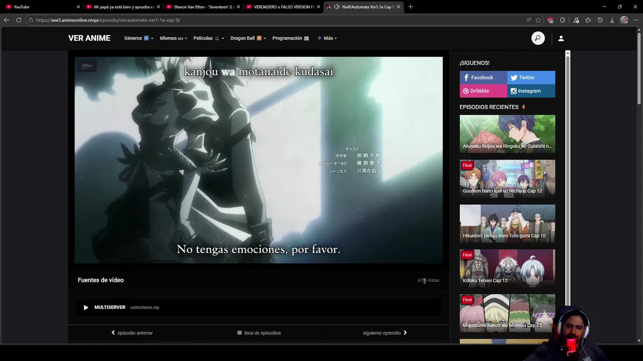Close the NieR:Automata tab
643x361 pixels.
(398, 7)
